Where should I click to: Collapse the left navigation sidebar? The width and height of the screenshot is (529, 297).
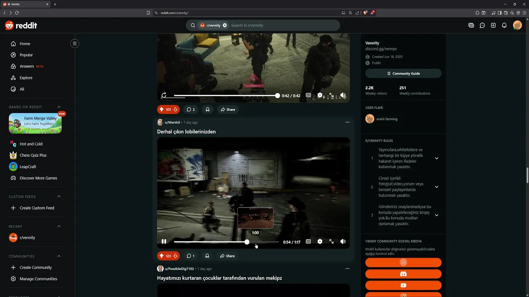point(74,43)
